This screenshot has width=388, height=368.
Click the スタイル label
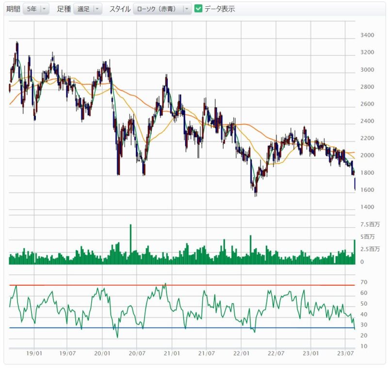120,9
